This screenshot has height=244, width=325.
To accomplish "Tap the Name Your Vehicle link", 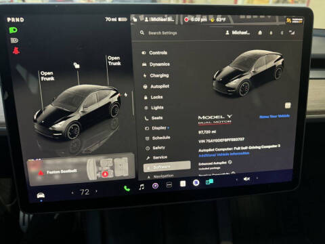I will point(274,117).
